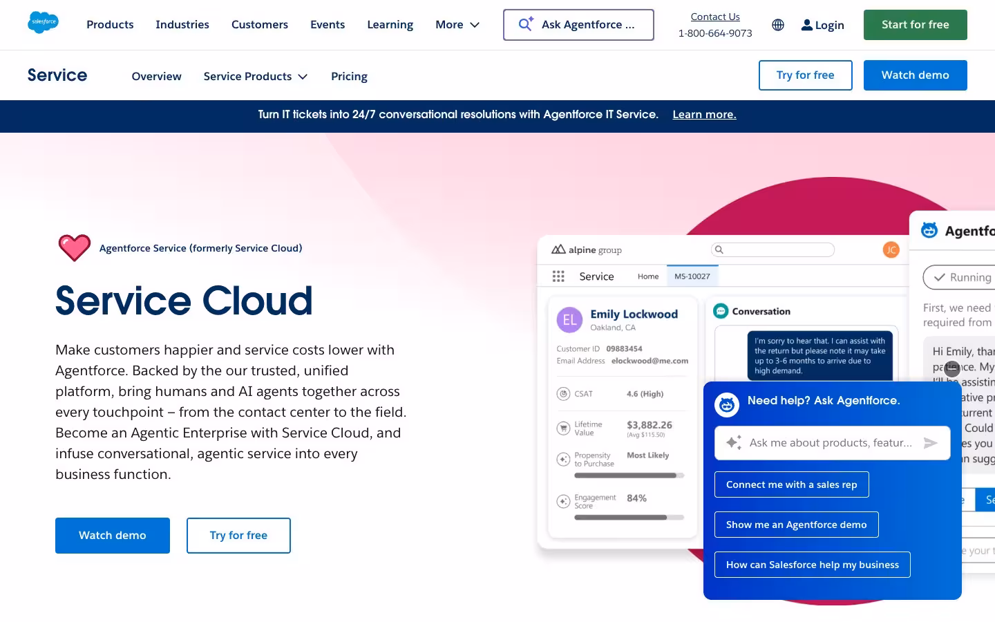Click the Running status pill
The image size is (995, 622).
coord(960,277)
